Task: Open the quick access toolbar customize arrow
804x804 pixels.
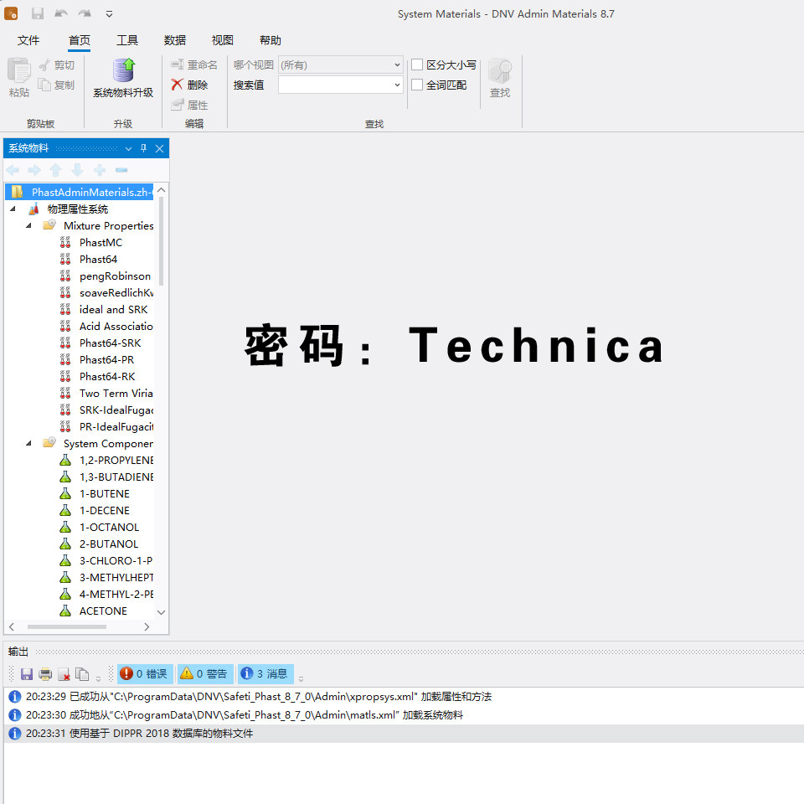Action: coord(109,14)
